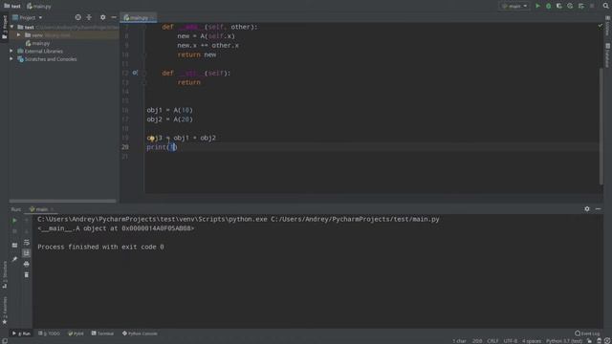Open the Project panel settings gear
Screen dimensions: 612x344
click(x=102, y=17)
